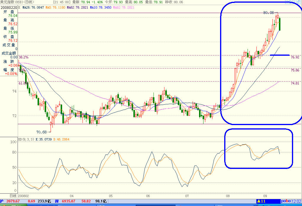Image resolution: width=302 pixels, height=206 pixels.
Task: Click the change value +0.06
Action: 13,66
